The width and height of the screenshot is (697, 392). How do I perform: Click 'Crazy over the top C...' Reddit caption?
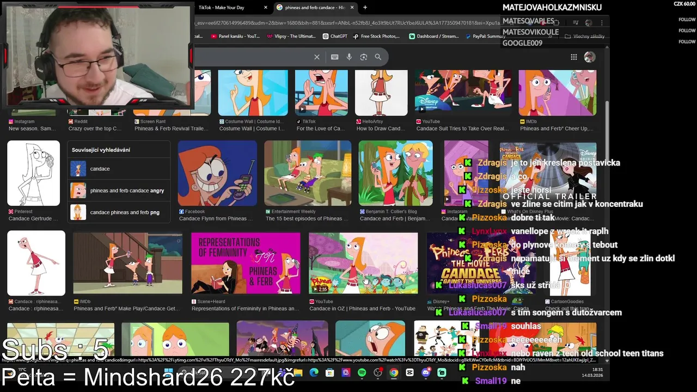tap(94, 128)
